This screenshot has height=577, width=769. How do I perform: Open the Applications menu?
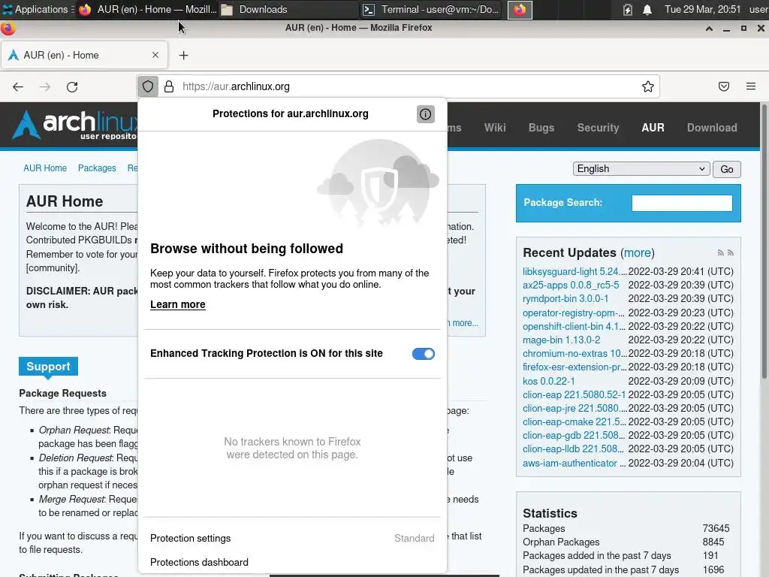(x=38, y=9)
